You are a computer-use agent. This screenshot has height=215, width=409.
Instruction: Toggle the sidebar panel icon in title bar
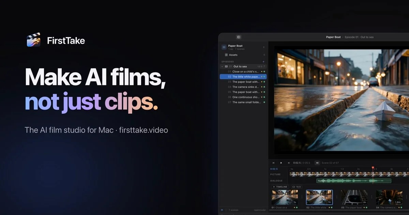239,37
